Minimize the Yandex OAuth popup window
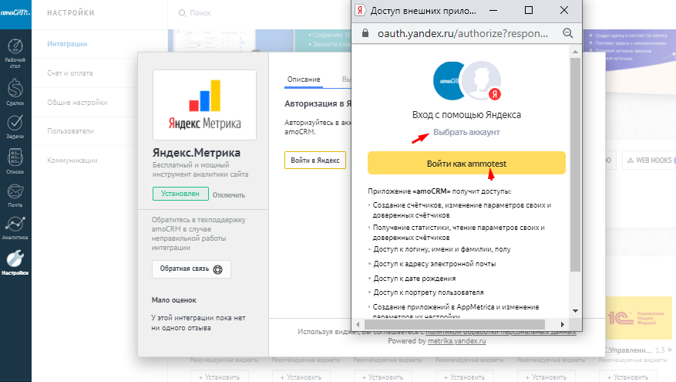Image resolution: width=676 pixels, height=382 pixels. (493, 10)
